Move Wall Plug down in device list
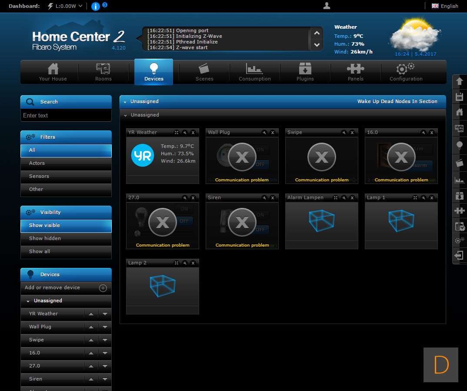This screenshot has width=467, height=391. coord(105,327)
